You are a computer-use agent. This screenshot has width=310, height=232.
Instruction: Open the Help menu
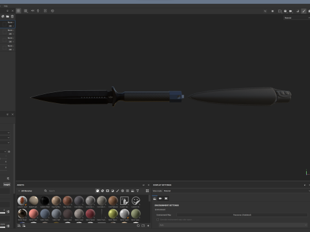(6, 6)
